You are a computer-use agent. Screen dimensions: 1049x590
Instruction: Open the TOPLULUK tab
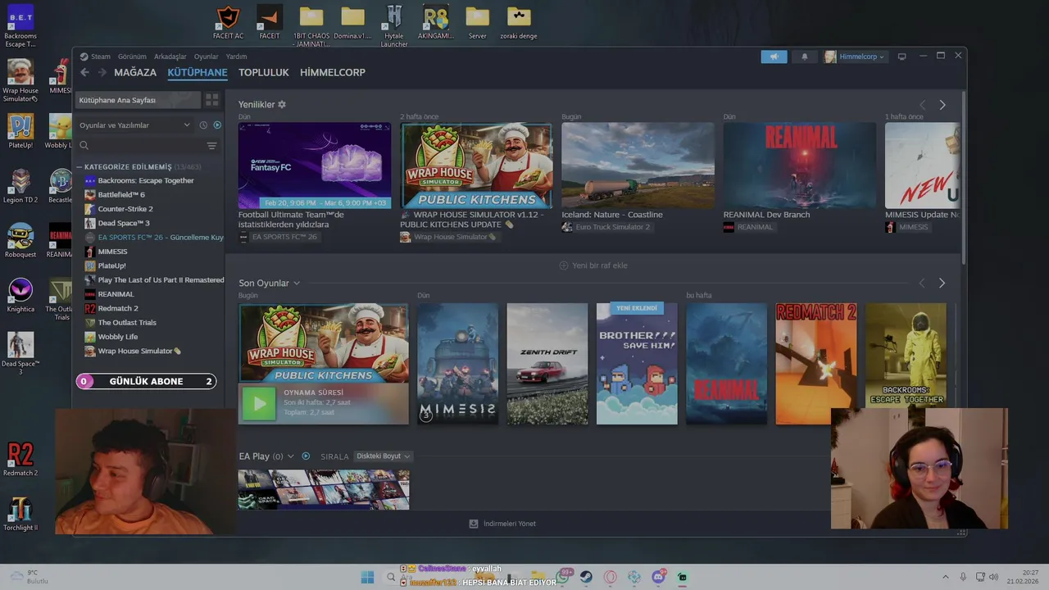tap(264, 72)
